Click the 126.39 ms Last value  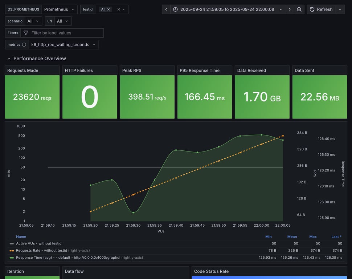(x=333, y=258)
